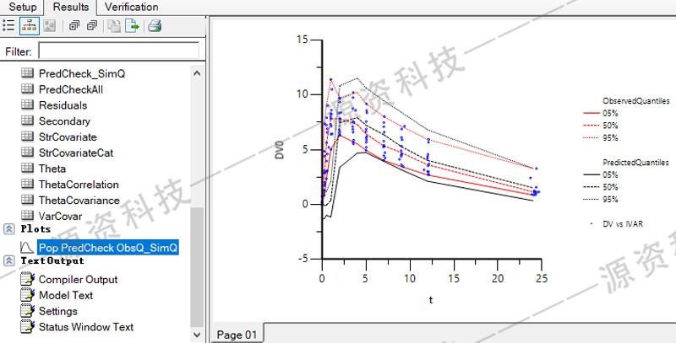Click table icon beside VarCovar
The width and height of the screenshot is (676, 343).
pos(27,217)
